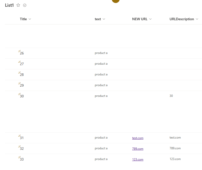The height and width of the screenshot is (170, 202).
Task: Click product a text in row 33
Action: point(101,159)
